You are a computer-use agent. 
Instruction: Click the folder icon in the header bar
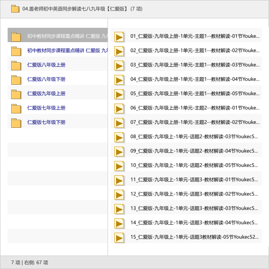tap(15, 9)
